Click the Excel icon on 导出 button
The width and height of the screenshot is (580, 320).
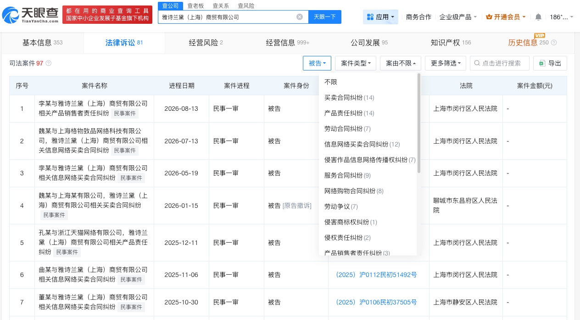[x=542, y=63]
